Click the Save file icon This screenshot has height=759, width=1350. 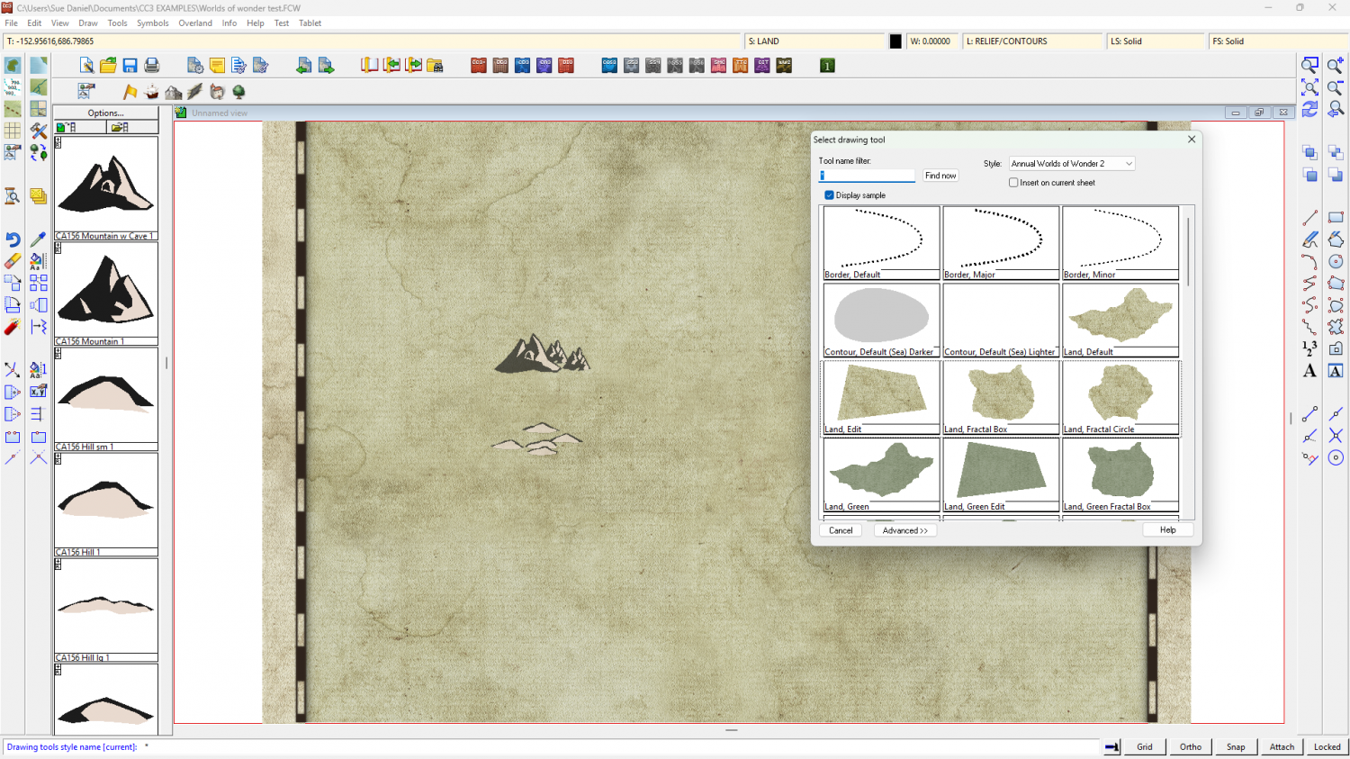pyautogui.click(x=130, y=66)
